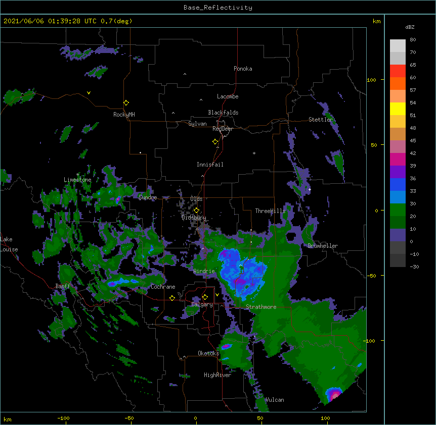436x425 pixels.
Task: Click the Lacombe city label
Action: (228, 96)
